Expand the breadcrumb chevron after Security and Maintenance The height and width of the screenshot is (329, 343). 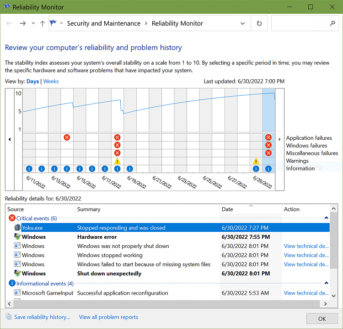coord(146,23)
